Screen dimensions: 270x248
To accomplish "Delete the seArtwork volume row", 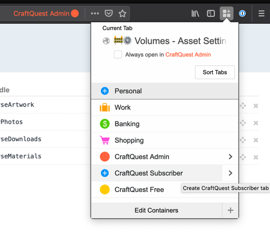I will (x=256, y=106).
